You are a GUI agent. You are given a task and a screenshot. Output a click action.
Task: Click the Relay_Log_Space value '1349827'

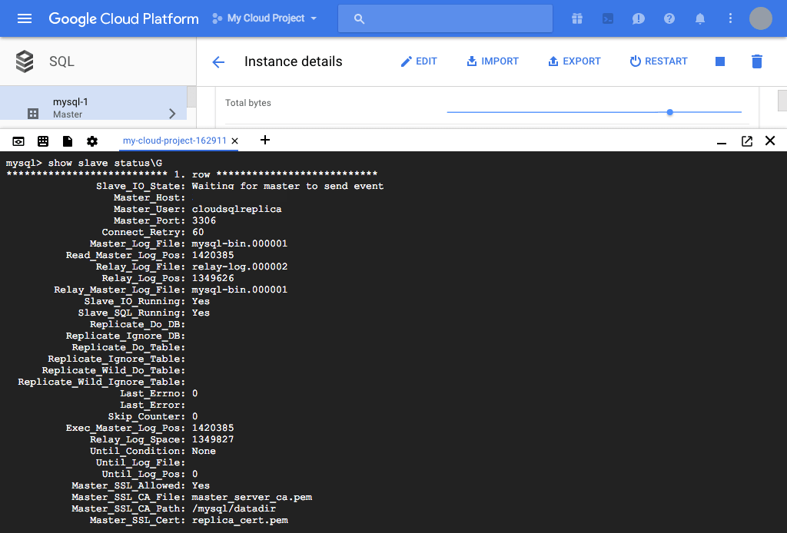213,440
